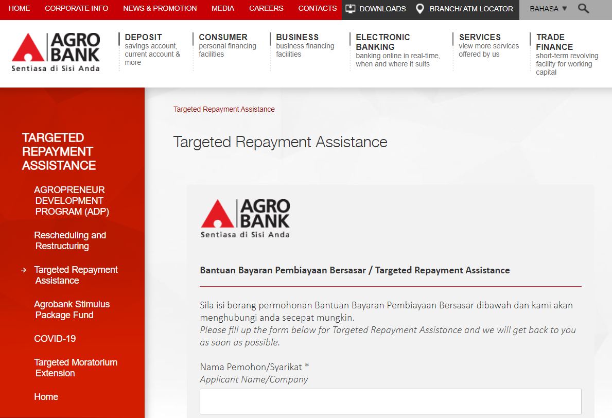Open COVID-19 sidebar link

click(x=55, y=338)
